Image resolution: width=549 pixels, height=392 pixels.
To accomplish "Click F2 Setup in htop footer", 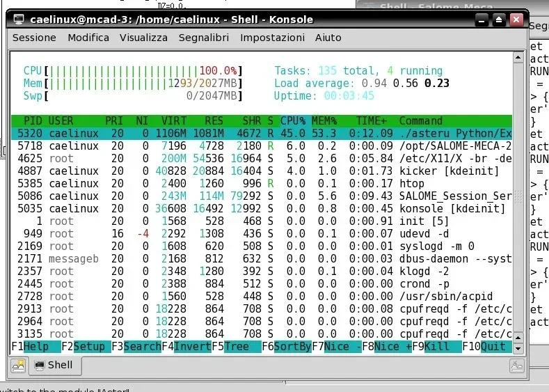I will [x=86, y=347].
